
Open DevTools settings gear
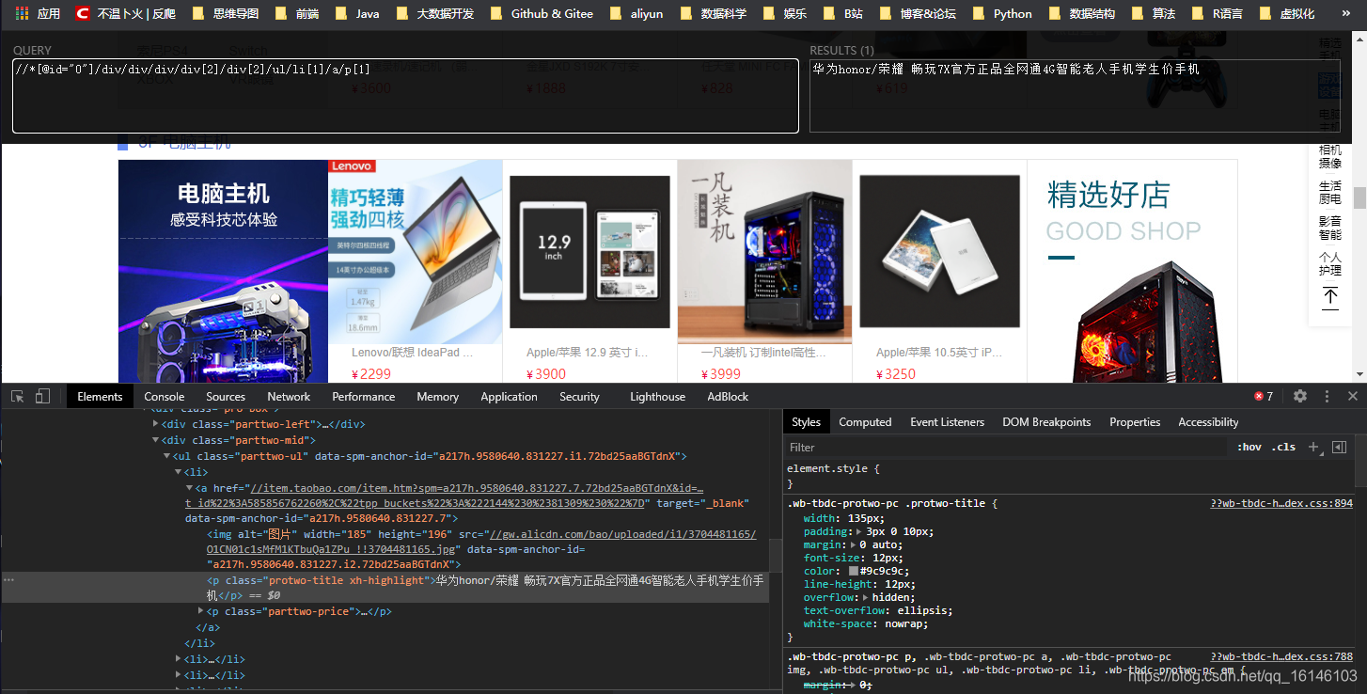tap(1300, 396)
